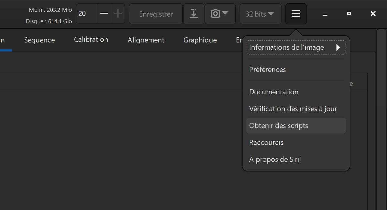Click the vertical scrollbar on the right
Screen dimensions: 387x210
(381, 121)
